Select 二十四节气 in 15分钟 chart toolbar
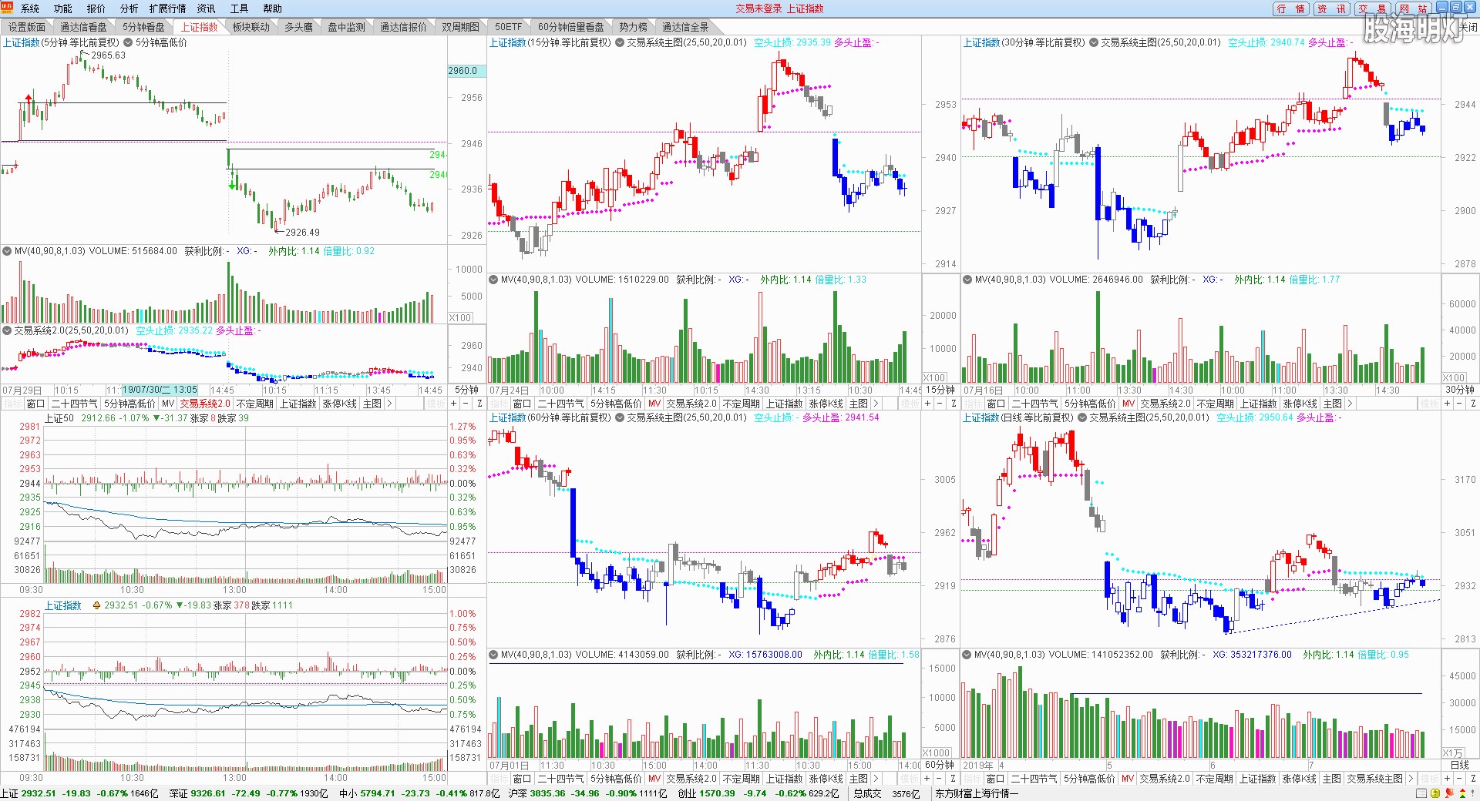The image size is (1480, 801). click(x=561, y=404)
